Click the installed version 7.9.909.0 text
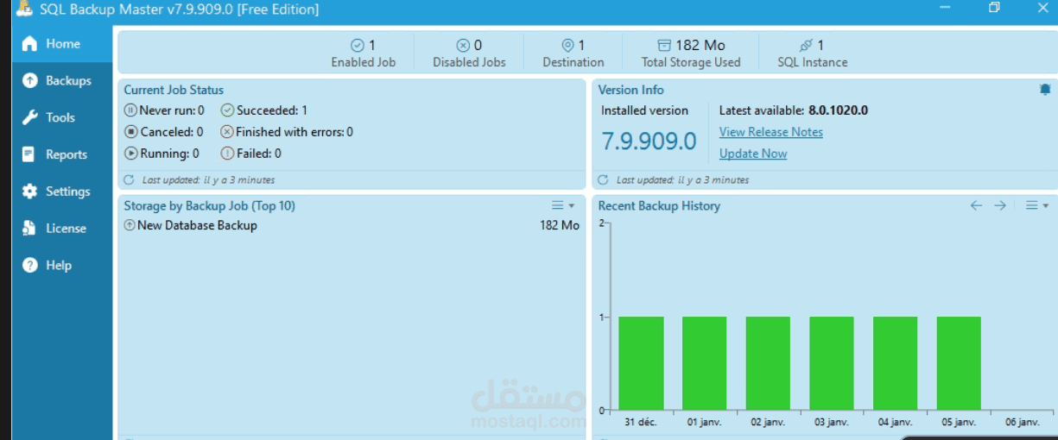The height and width of the screenshot is (440, 1058). (649, 141)
